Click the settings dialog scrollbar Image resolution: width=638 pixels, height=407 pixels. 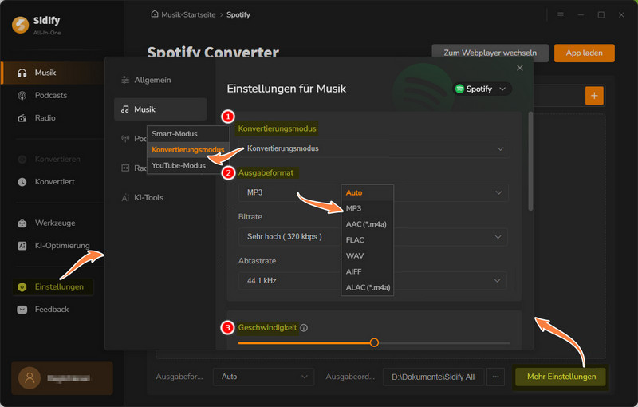click(x=530, y=160)
